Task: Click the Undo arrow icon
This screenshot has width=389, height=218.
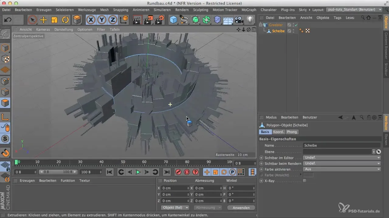Action: tap(8, 20)
